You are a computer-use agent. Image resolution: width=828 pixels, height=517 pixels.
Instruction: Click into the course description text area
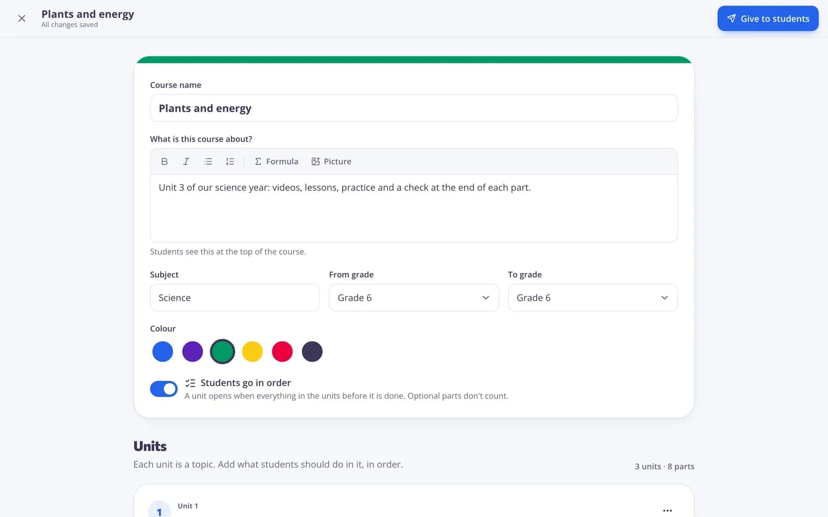click(x=413, y=208)
